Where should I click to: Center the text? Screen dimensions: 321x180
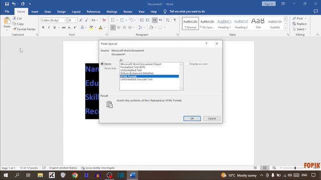pyautogui.click(x=118, y=27)
